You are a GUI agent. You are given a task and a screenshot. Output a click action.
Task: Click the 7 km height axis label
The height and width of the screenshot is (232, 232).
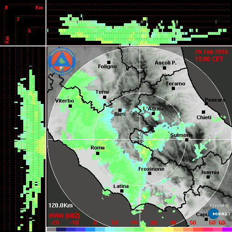[18, 19]
